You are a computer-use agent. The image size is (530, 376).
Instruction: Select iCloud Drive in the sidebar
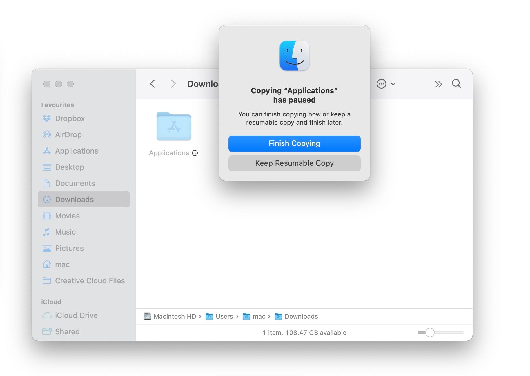(84, 315)
